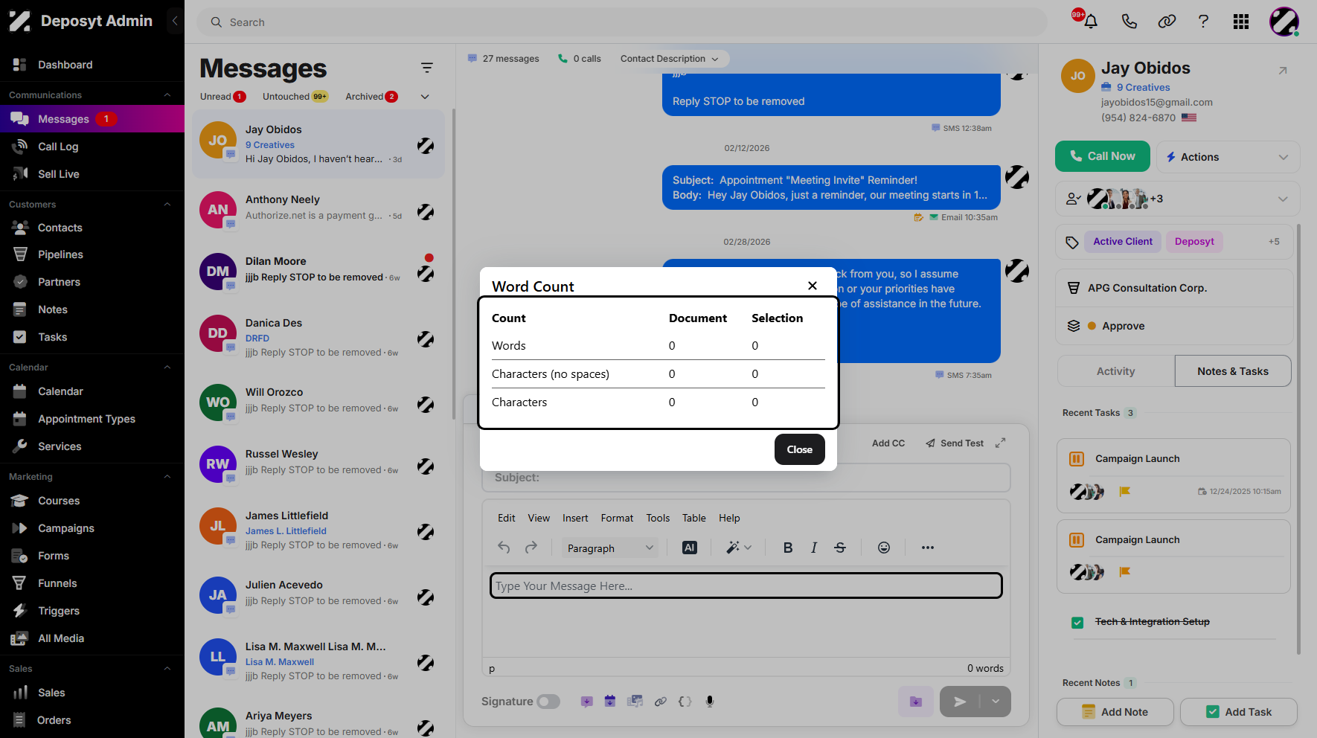Open the notifications bell
Image resolution: width=1317 pixels, height=738 pixels.
(x=1091, y=22)
